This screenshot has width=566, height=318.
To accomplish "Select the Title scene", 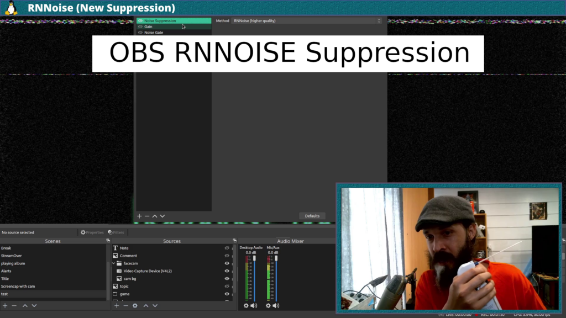I will 54,279.
